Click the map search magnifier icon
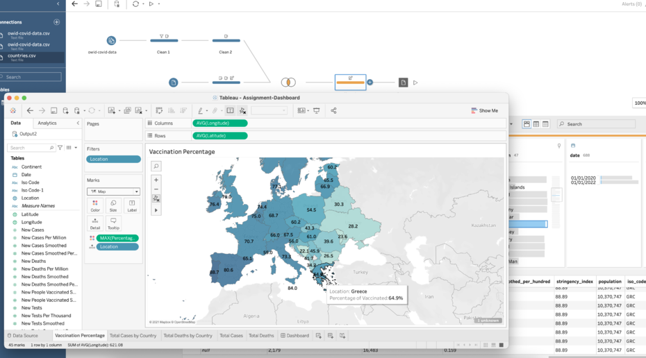This screenshot has width=646, height=358. pos(156,167)
